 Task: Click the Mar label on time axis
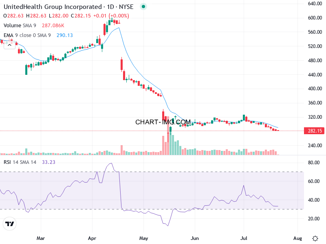(41, 238)
